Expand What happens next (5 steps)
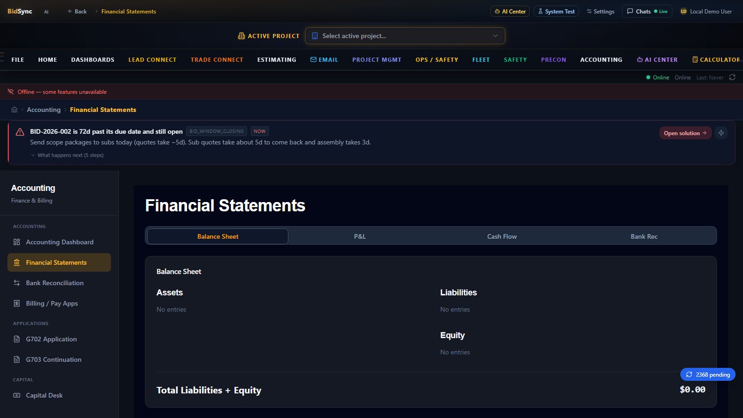Viewport: 743px width, 418px height. (x=67, y=155)
